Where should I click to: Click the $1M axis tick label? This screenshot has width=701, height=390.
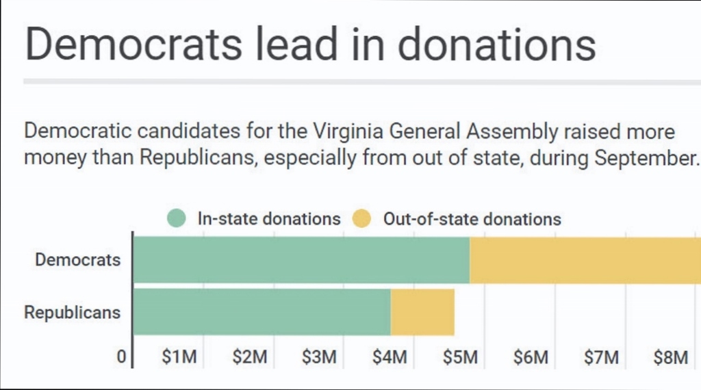click(x=179, y=357)
